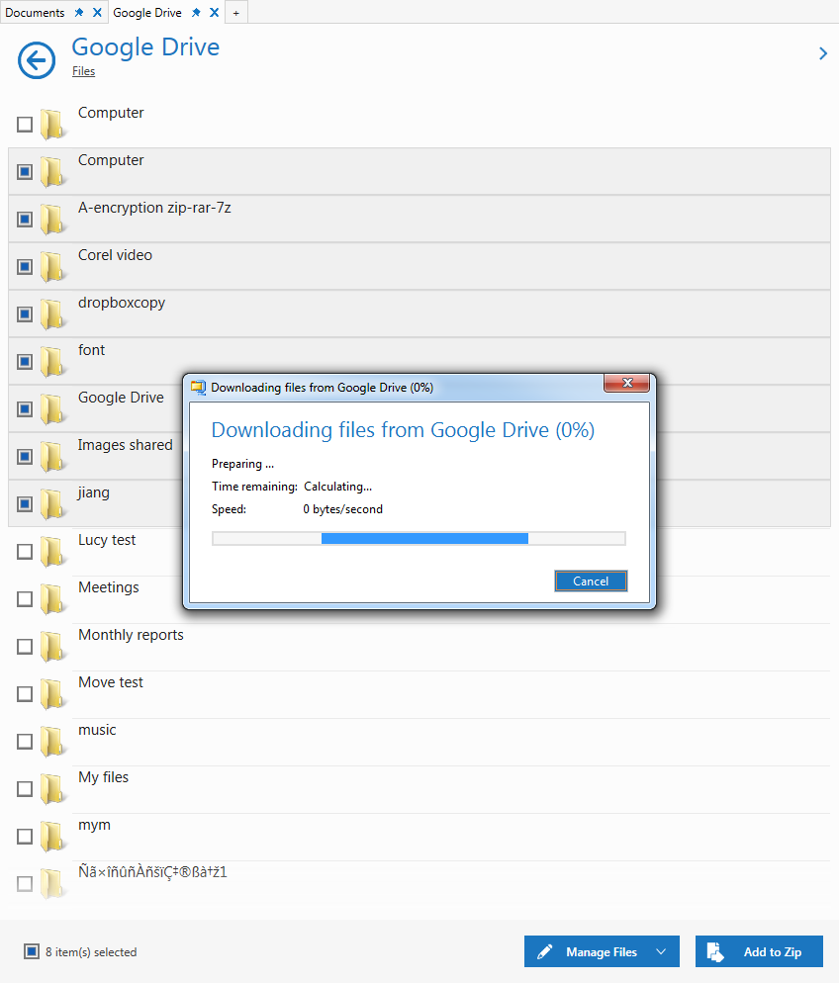839x983 pixels.
Task: Click the font folder icon
Action: click(53, 362)
